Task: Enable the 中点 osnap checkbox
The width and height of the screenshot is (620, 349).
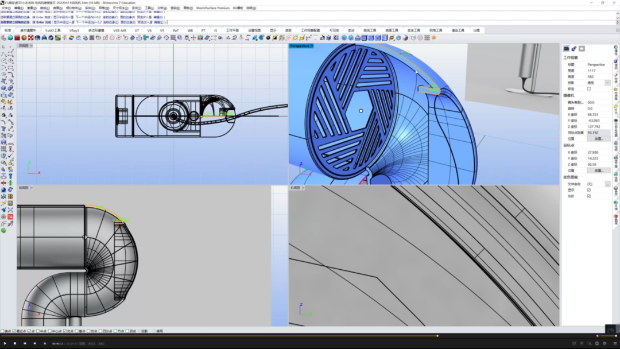Action: 38,331
